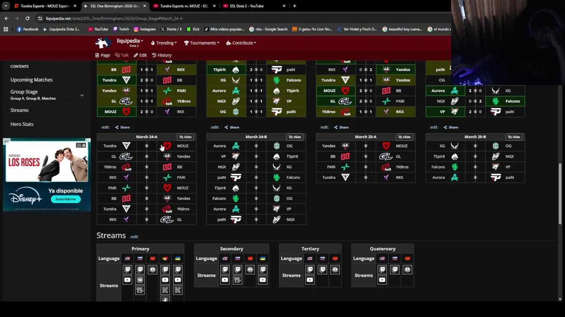The image size is (565, 317).
Task: Click Share below the second match column
Action: pos(232,127)
